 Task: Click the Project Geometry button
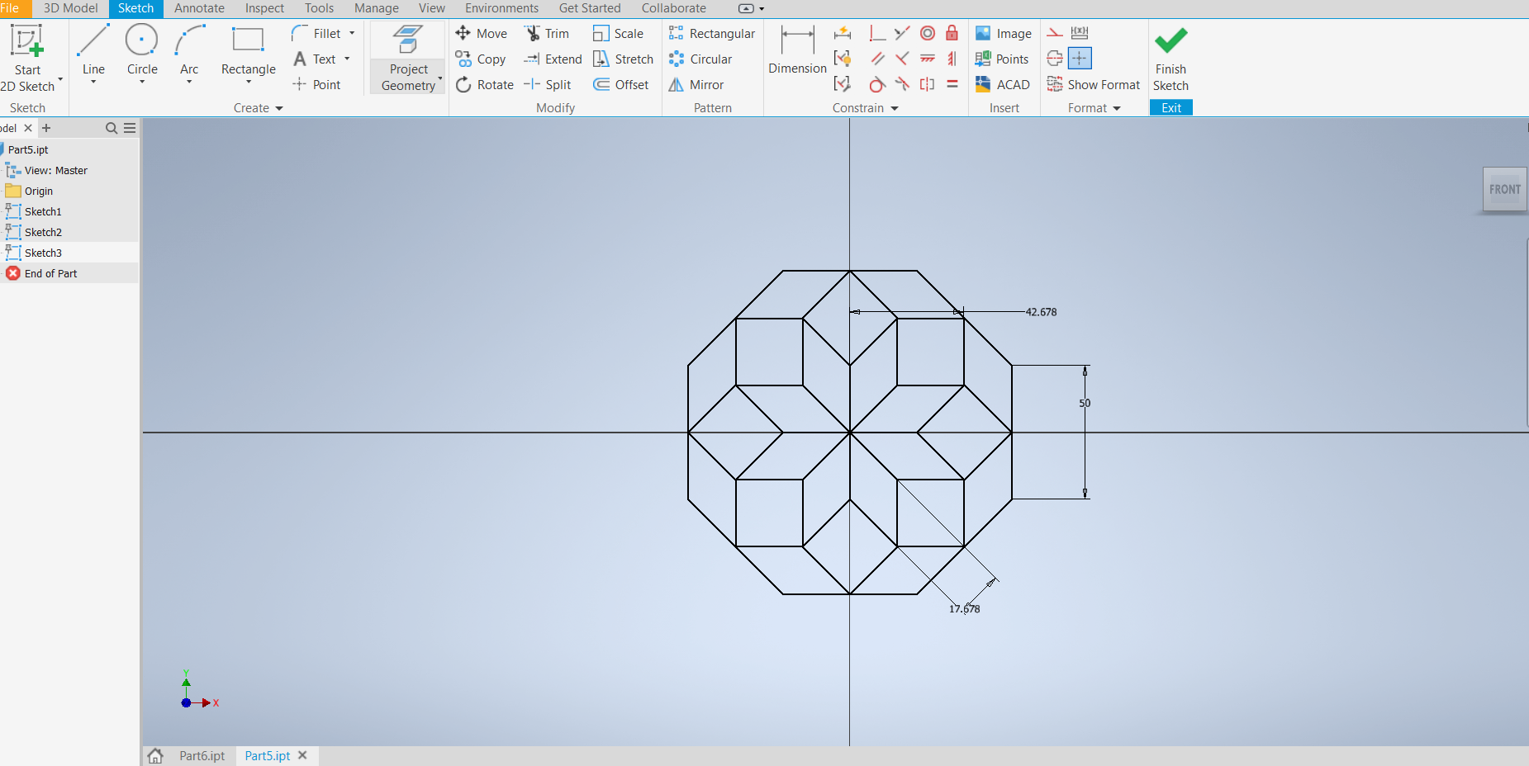pos(408,59)
